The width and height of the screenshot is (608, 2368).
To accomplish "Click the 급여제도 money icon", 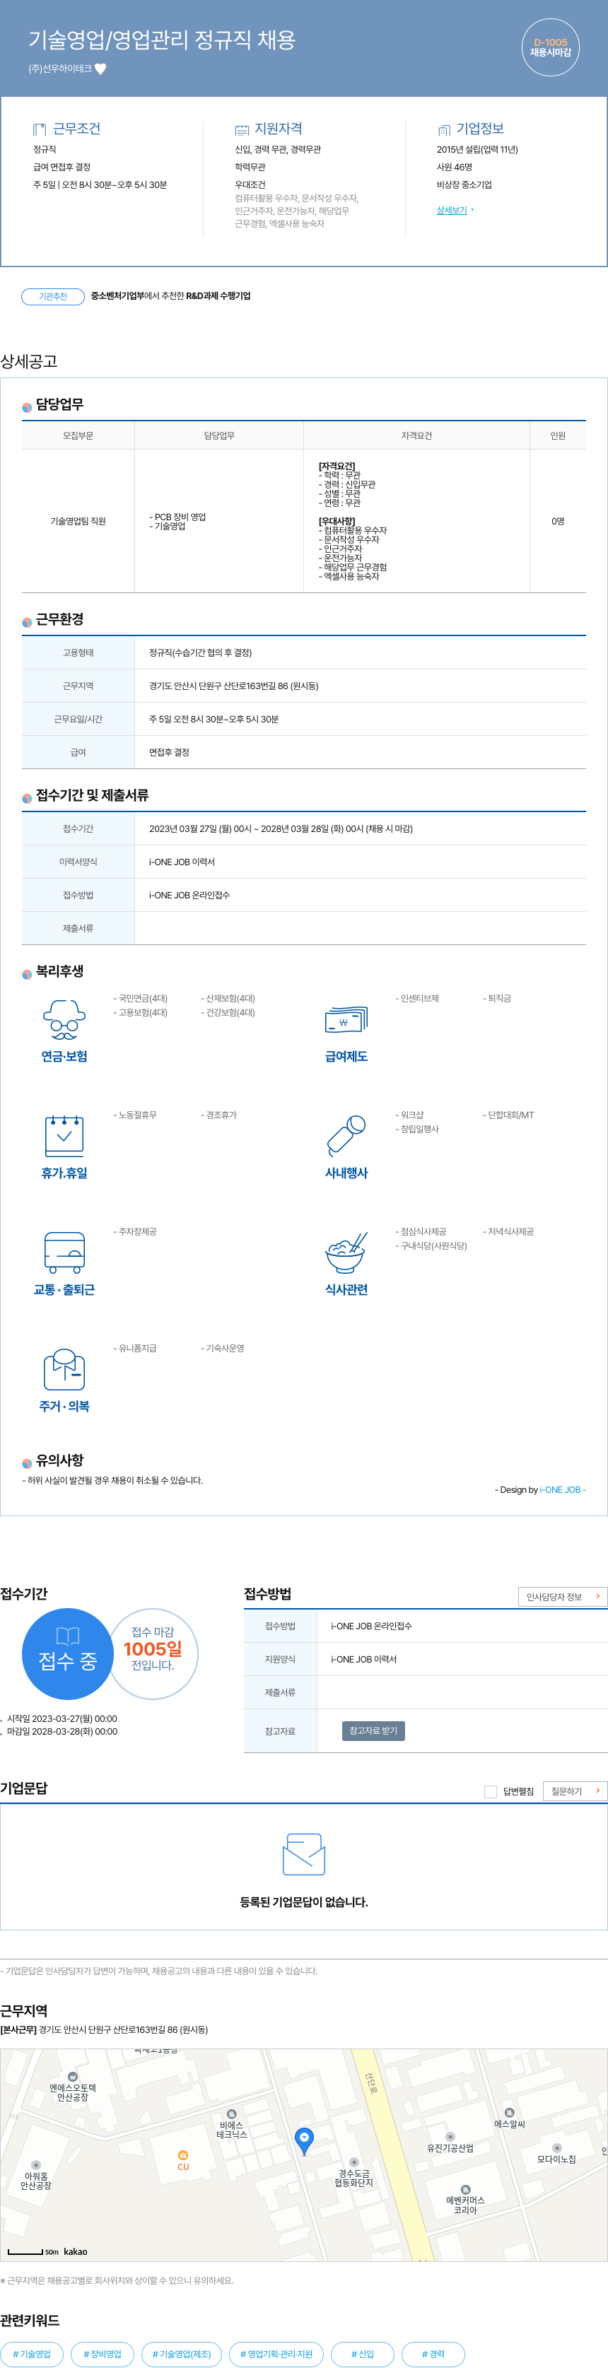I will pyautogui.click(x=346, y=1019).
